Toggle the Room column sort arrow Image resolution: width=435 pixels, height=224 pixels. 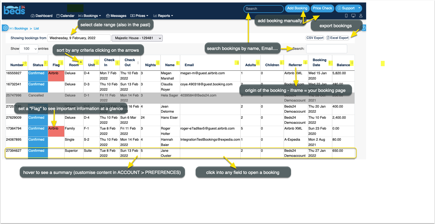pos(81,62)
